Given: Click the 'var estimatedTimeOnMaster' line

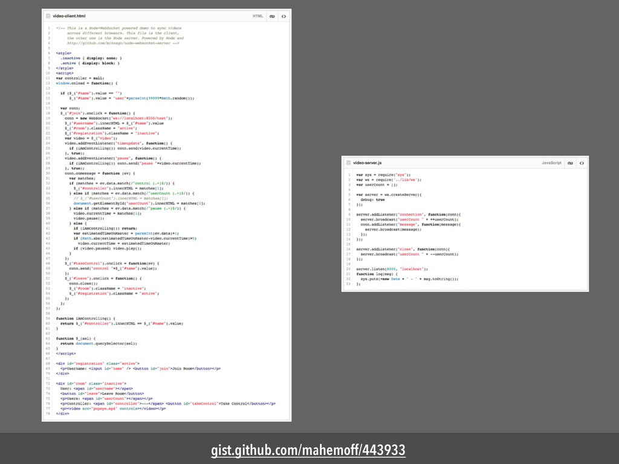Looking at the screenshot, I should pyautogui.click(x=126, y=233).
